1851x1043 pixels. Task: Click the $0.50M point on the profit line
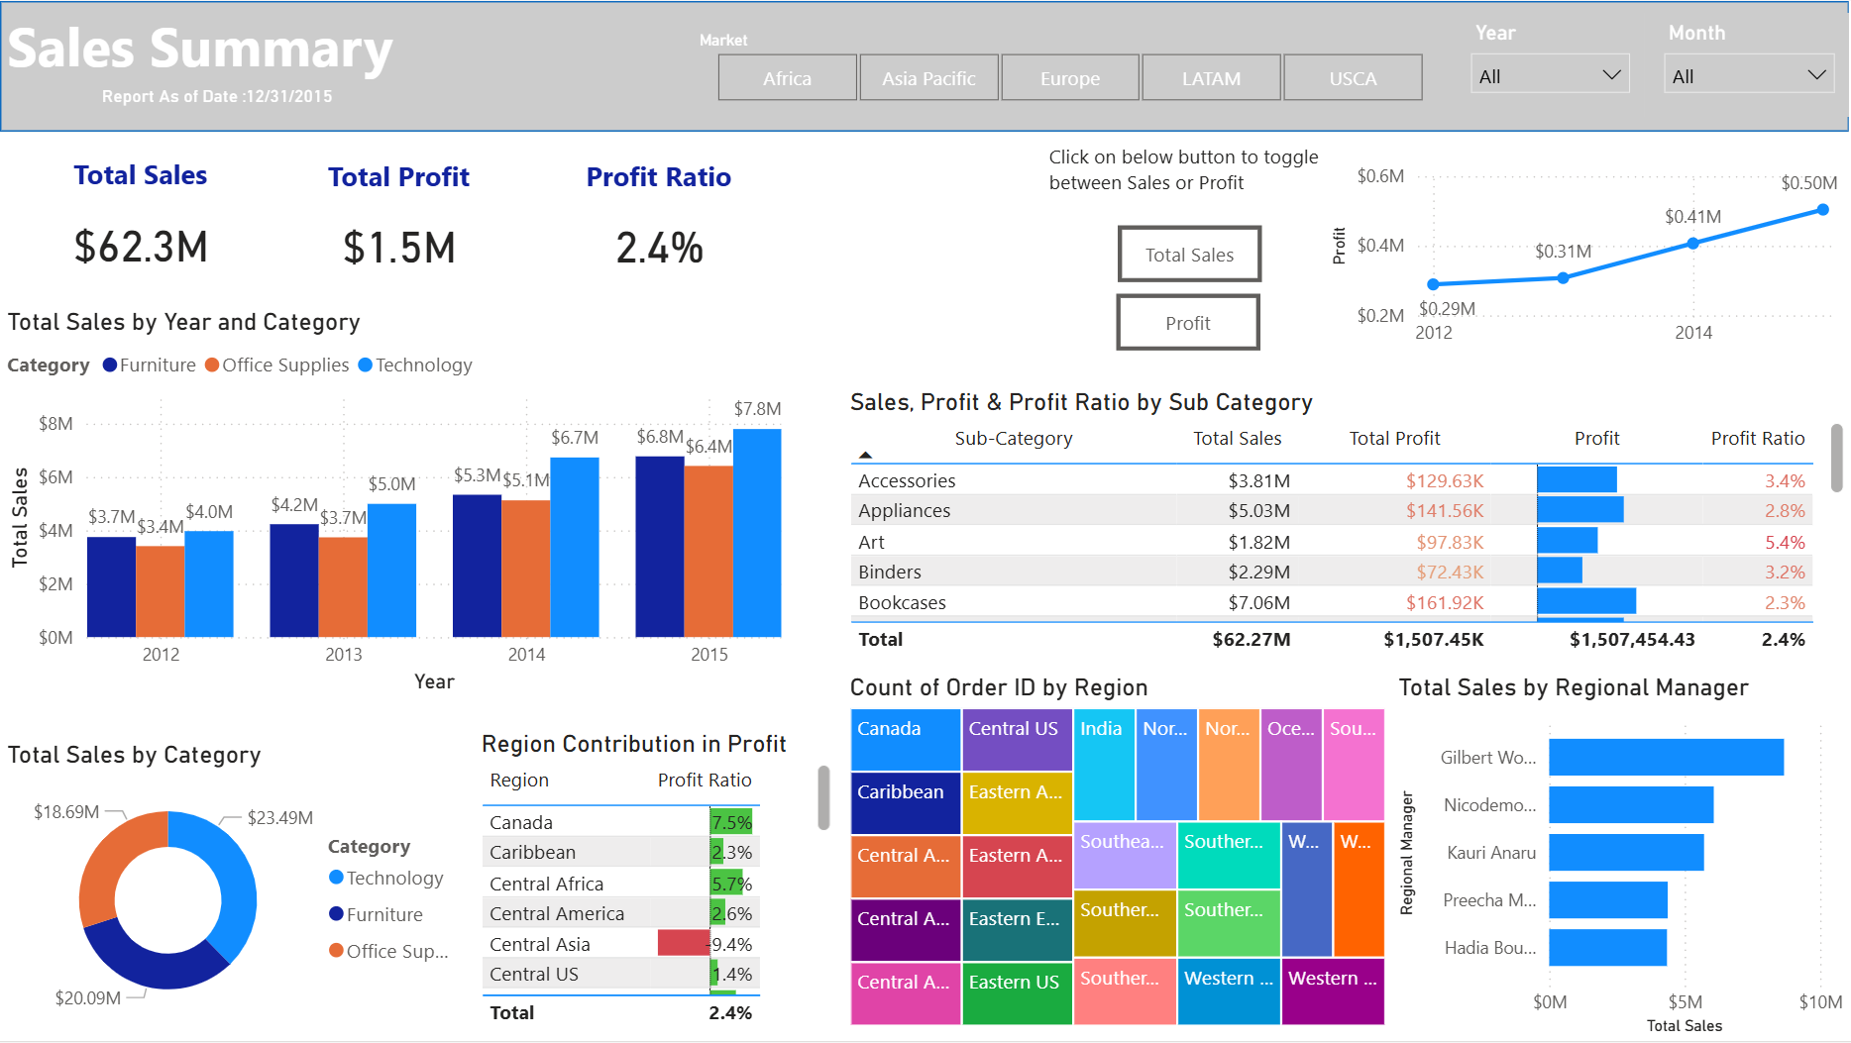pyautogui.click(x=1823, y=210)
